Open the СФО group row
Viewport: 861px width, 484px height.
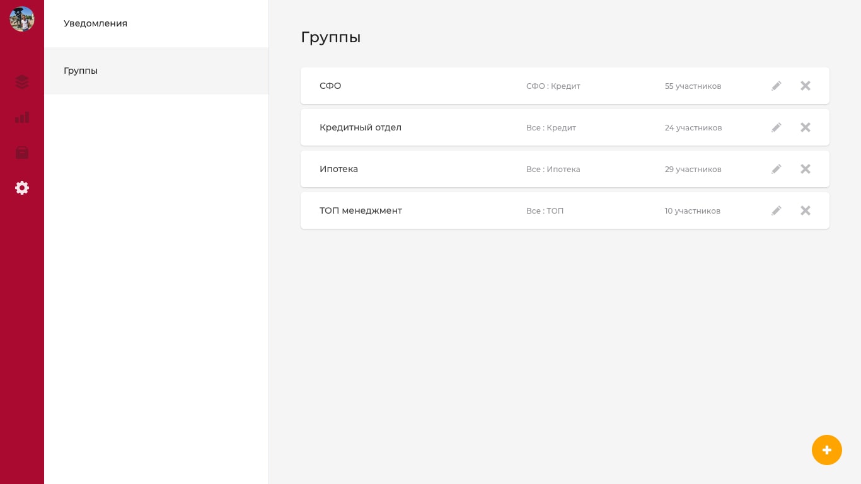[330, 86]
